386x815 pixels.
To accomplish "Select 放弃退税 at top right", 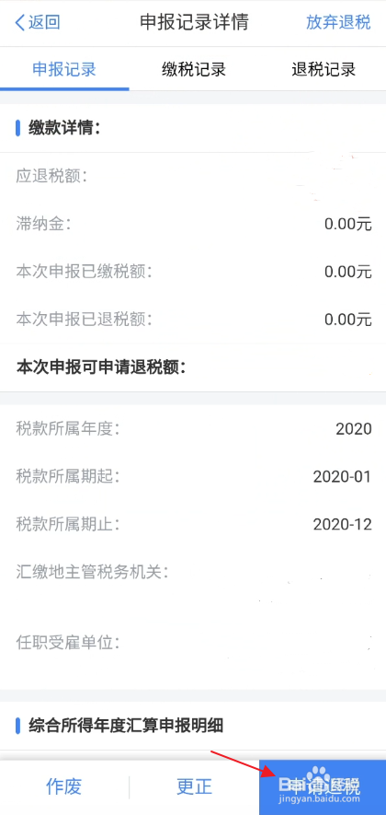I will coord(338,23).
